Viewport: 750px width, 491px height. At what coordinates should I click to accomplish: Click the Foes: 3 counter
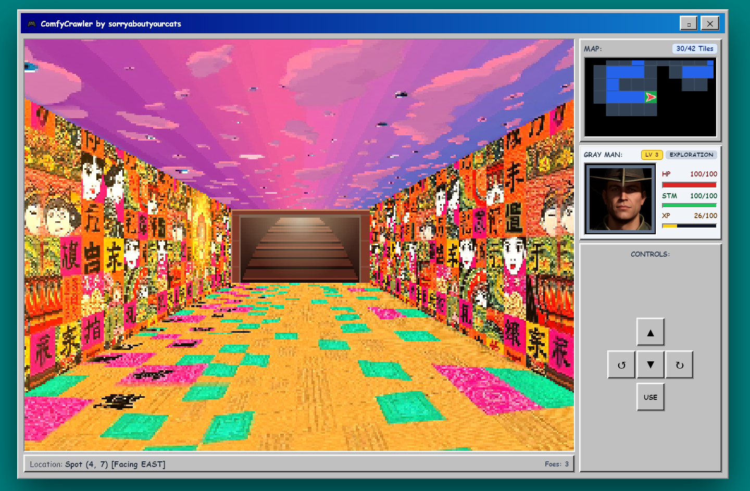pyautogui.click(x=557, y=464)
